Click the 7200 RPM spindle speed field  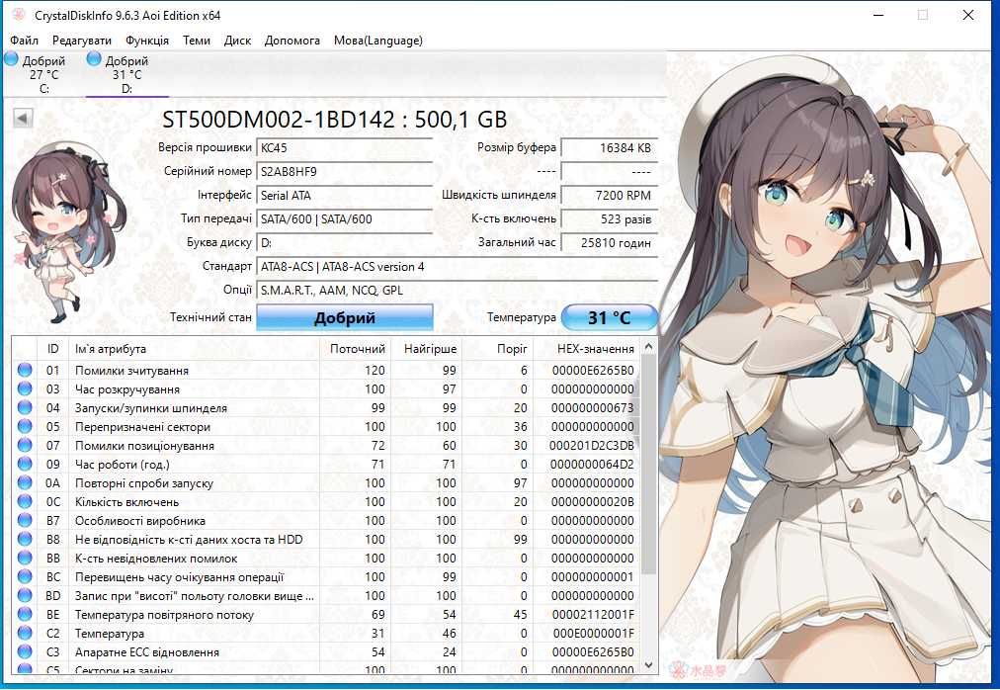click(609, 196)
